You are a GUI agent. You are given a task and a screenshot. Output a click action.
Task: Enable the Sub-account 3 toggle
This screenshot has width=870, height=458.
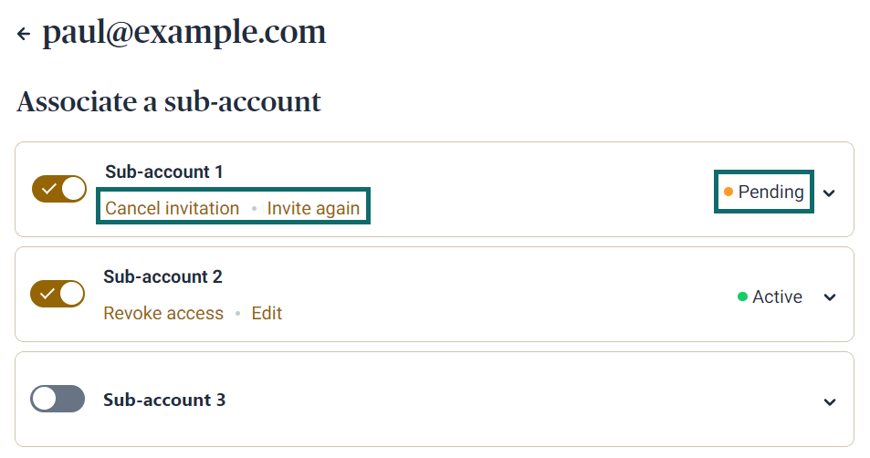click(58, 399)
